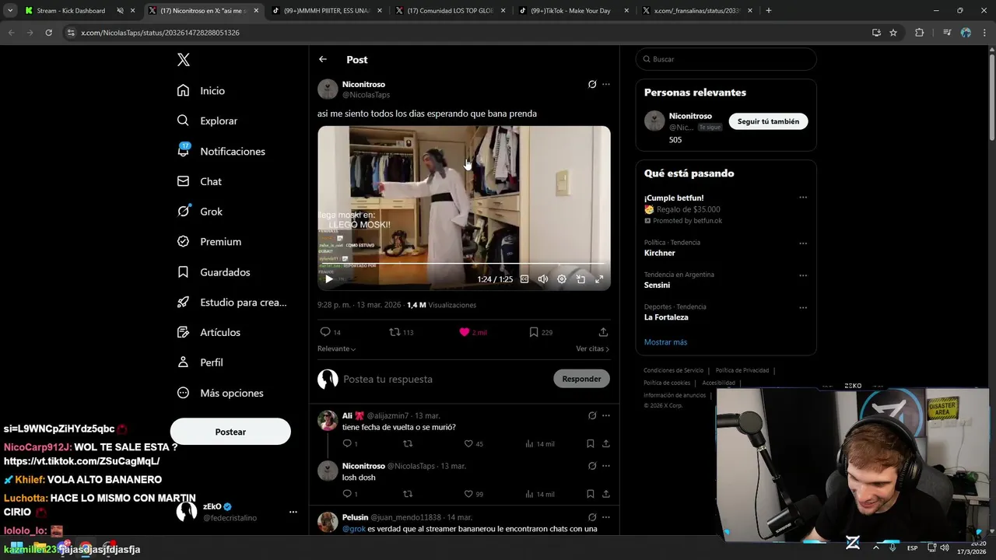Viewport: 996px width, 560px height.
Task: Open the tab search dropdown arrow
Action: (10, 11)
